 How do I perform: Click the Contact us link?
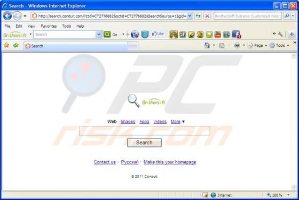coord(105,162)
